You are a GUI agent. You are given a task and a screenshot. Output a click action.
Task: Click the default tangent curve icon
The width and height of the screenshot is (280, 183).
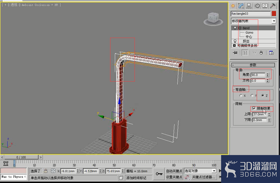187,177
